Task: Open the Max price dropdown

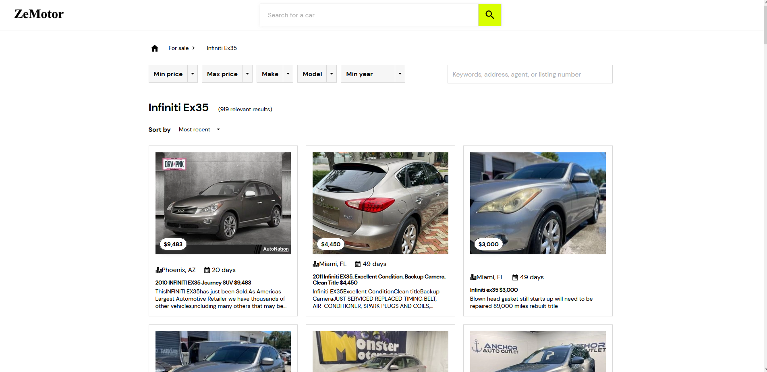Action: (x=227, y=74)
